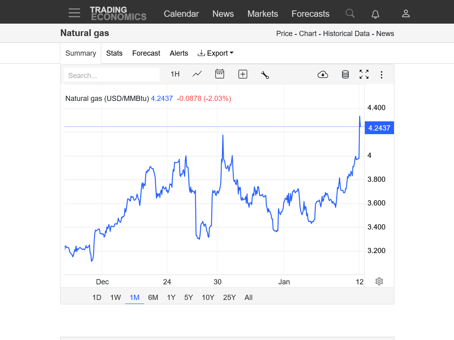Viewport: 454px width, 340px height.
Task: Open the user account icon
Action: (406, 13)
